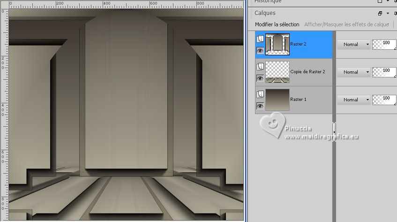Hide the Copie de Raster 2 layer eye

point(260,78)
